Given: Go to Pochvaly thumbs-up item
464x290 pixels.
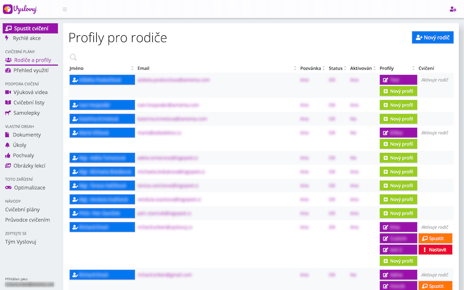Looking at the screenshot, I should (x=23, y=156).
